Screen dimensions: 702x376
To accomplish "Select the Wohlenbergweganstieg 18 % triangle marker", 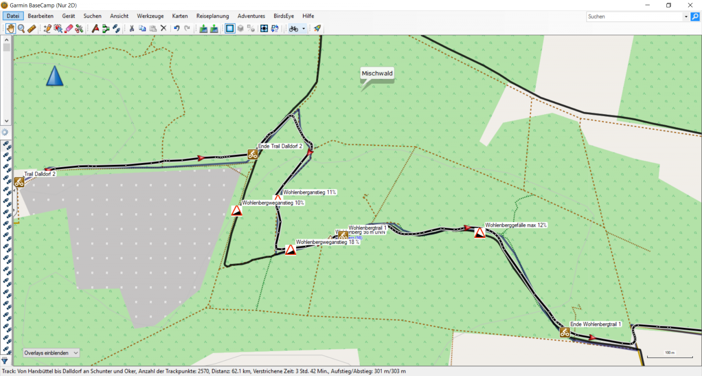I will click(x=290, y=250).
